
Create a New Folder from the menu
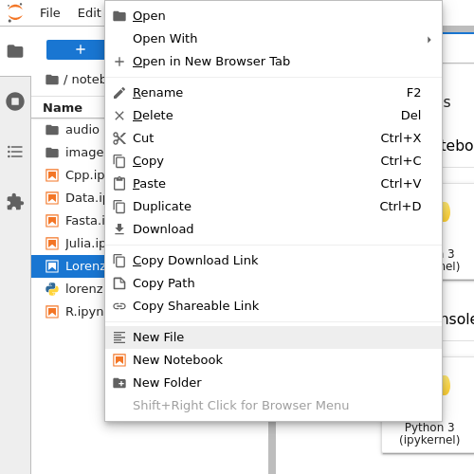[x=273, y=383]
